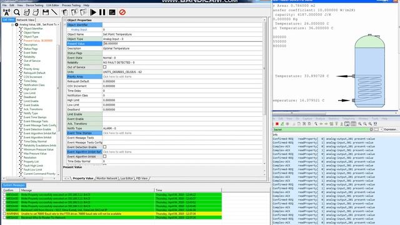
Task: Open the dropdown arrow beside Set Point tree root
Action: click(x=58, y=24)
